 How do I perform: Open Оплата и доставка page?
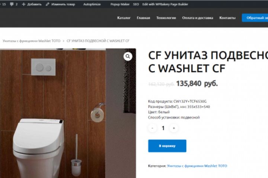198,18
